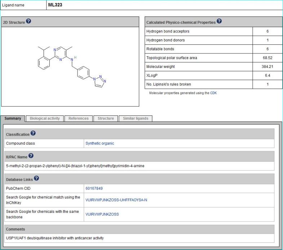Click the Molecular weight value 384.21
This screenshot has height=250, width=283.
[267, 67]
